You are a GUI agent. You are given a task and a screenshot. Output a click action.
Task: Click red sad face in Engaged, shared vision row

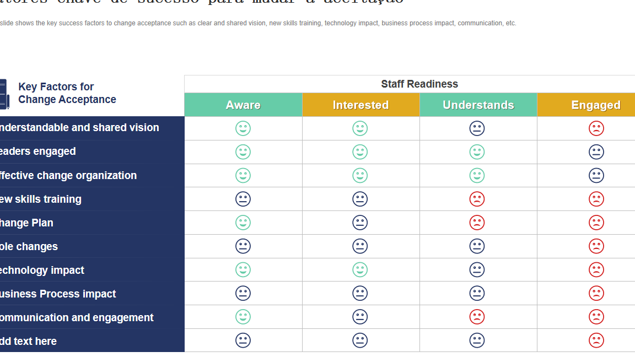pyautogui.click(x=596, y=128)
